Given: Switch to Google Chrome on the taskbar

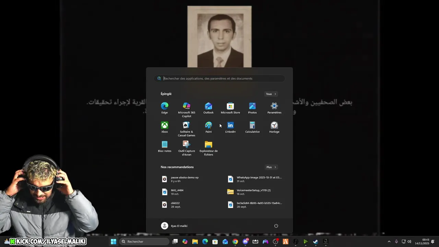Looking at the screenshot, I should pos(235,242).
